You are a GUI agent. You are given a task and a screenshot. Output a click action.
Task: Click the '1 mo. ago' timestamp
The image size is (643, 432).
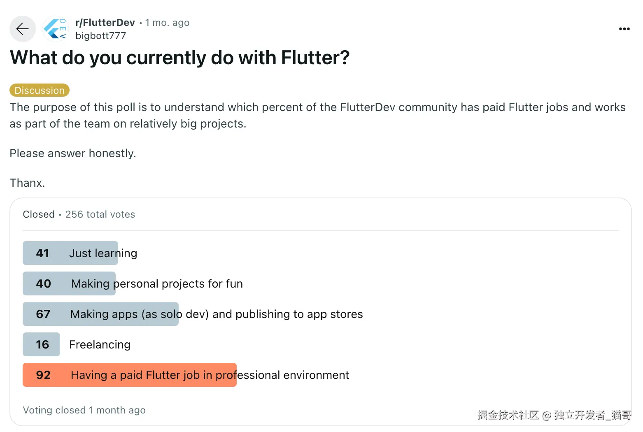tap(167, 23)
